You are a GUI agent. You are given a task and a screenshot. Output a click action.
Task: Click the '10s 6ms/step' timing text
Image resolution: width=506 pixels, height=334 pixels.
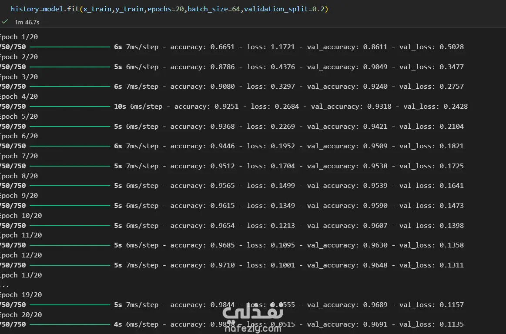(138, 107)
